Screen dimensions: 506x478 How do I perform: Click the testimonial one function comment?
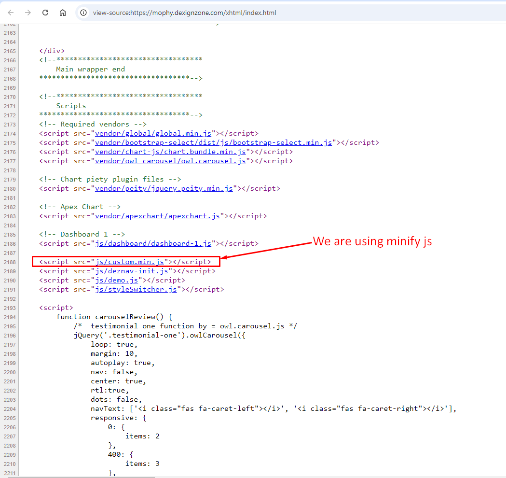185,326
